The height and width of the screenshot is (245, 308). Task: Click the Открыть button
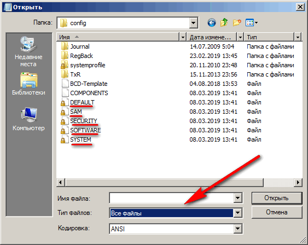(277, 198)
